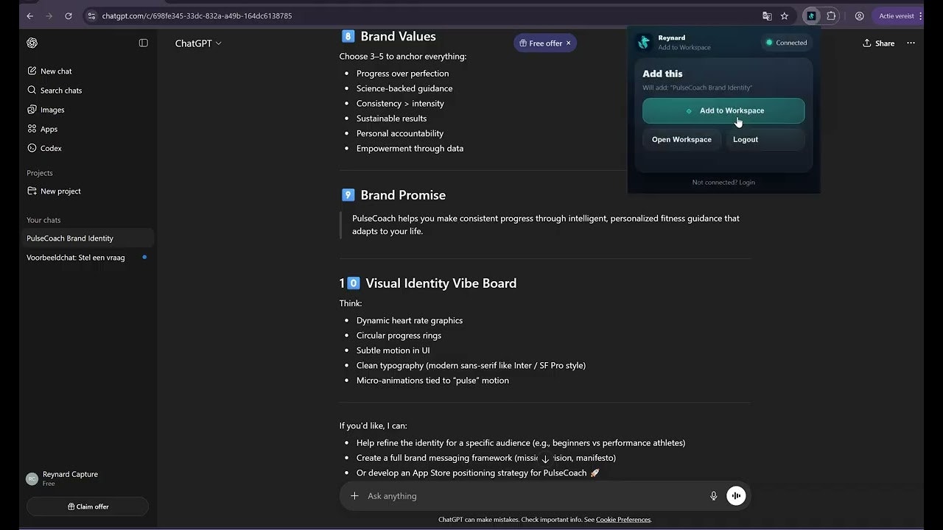
Task: Click the translate page icon
Action: point(767,15)
